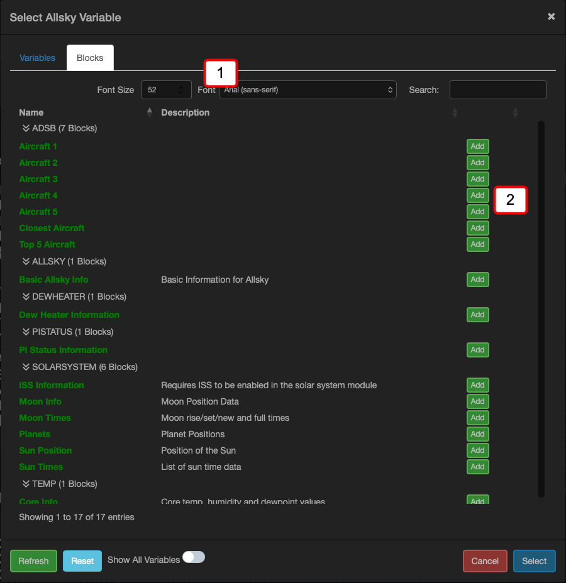Collapse the ADSB blocks group
The height and width of the screenshot is (583, 566).
tap(26, 128)
